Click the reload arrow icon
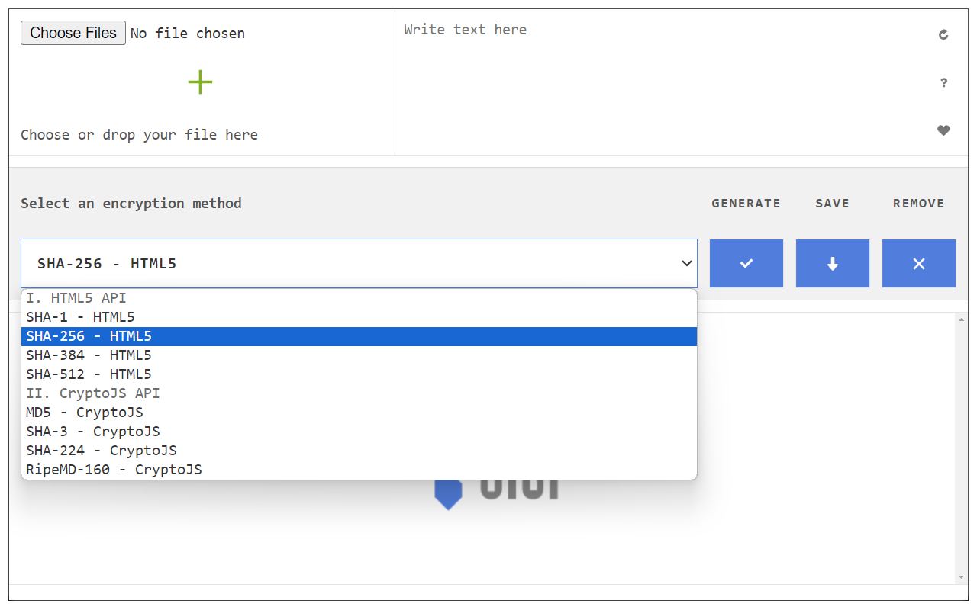 click(x=943, y=34)
